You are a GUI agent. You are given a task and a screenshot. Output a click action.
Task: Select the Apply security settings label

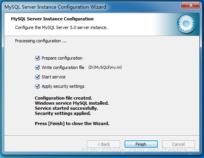click(63, 86)
